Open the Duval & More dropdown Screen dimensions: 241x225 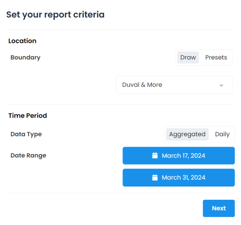[x=174, y=85]
